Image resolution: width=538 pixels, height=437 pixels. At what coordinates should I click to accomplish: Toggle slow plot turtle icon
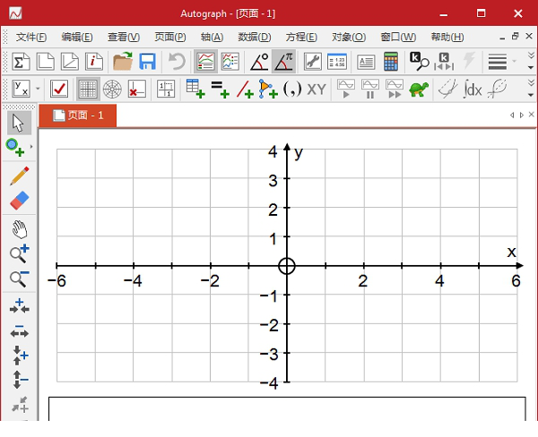[x=419, y=90]
